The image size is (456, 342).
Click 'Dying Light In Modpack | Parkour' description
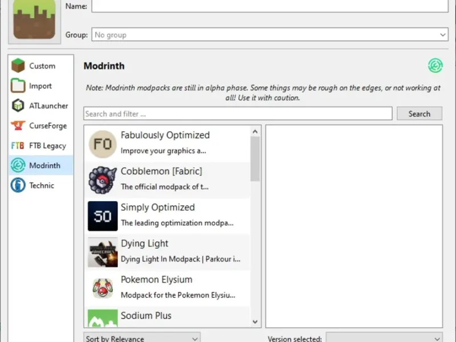[x=181, y=259]
